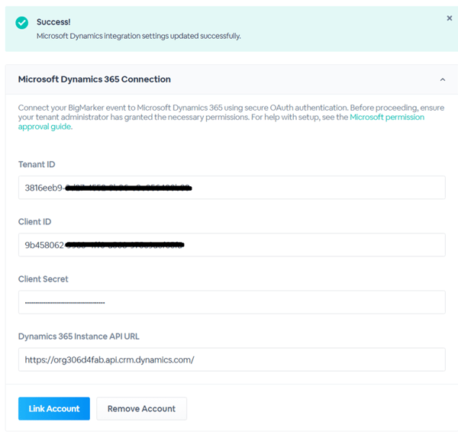Collapse the Microsoft Dynamics 365 Connection section
Screen dimensions: 458x438
(442, 79)
